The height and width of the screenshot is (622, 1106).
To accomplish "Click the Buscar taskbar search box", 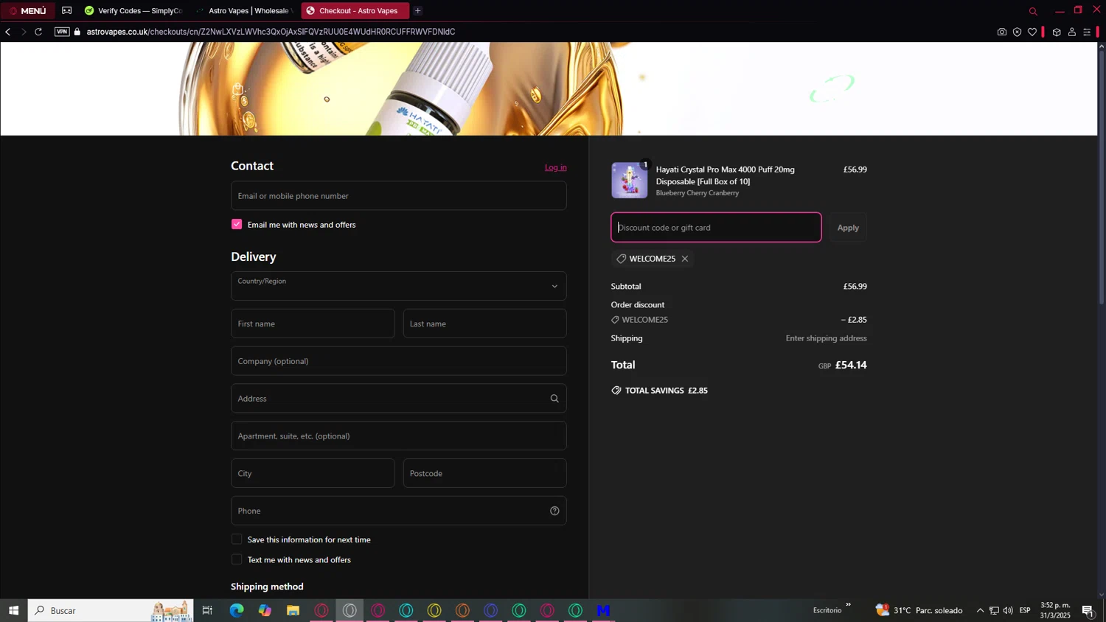I will pyautogui.click(x=111, y=610).
